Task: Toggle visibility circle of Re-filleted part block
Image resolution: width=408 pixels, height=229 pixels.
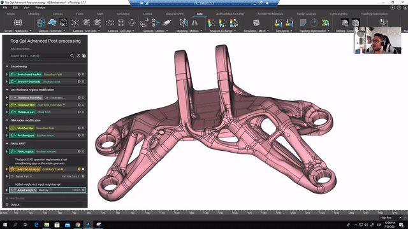Action: tap(84, 135)
